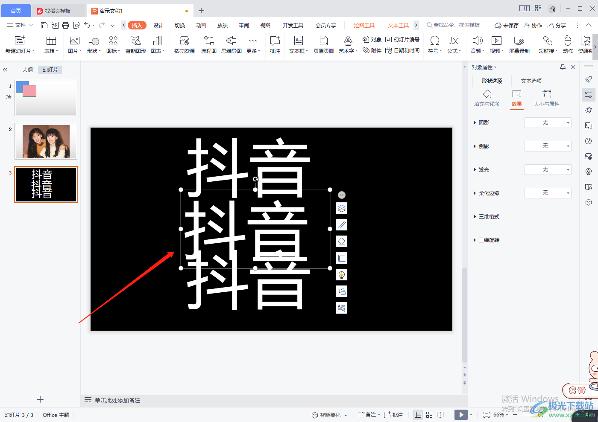Open the 填充与线条 tab
Image resolution: width=598 pixels, height=422 pixels.
click(x=487, y=99)
